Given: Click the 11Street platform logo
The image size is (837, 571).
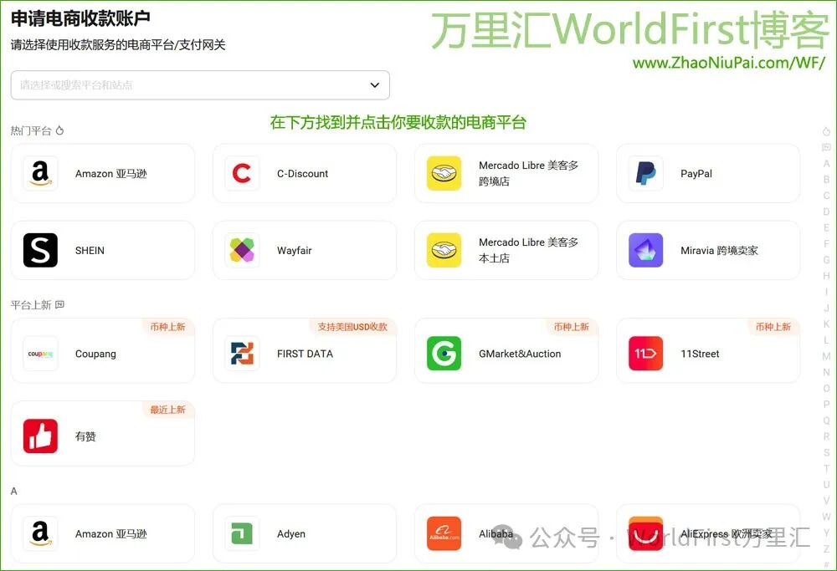Looking at the screenshot, I should [x=644, y=354].
